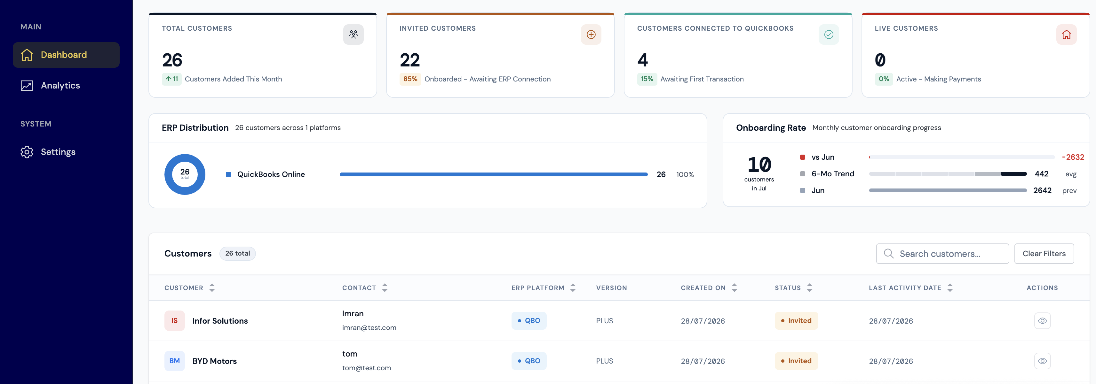
Task: Click the Live Customers house icon
Action: (x=1066, y=35)
